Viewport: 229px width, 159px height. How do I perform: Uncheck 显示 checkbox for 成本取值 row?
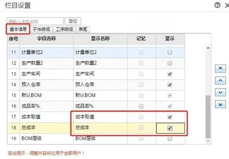click(170, 117)
